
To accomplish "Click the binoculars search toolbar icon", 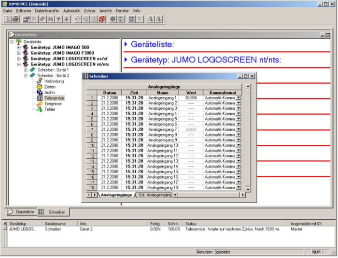I will click(x=50, y=19).
